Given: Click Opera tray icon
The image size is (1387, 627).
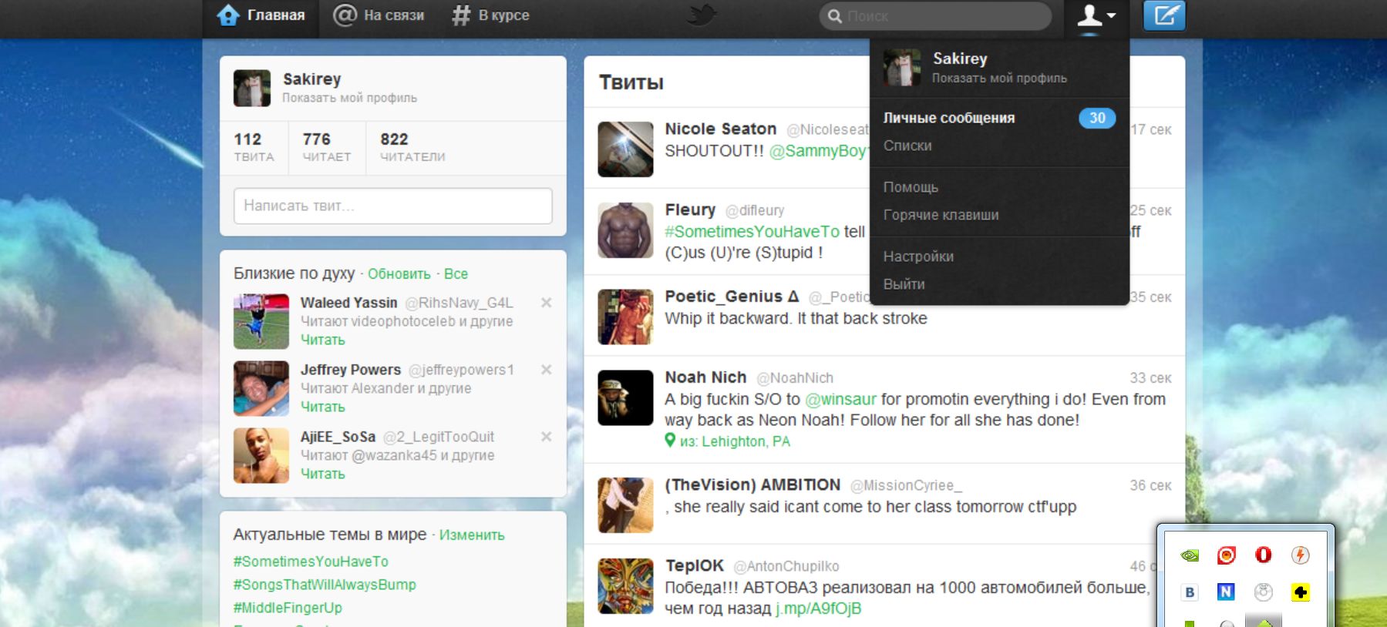Looking at the screenshot, I should pyautogui.click(x=1263, y=555).
